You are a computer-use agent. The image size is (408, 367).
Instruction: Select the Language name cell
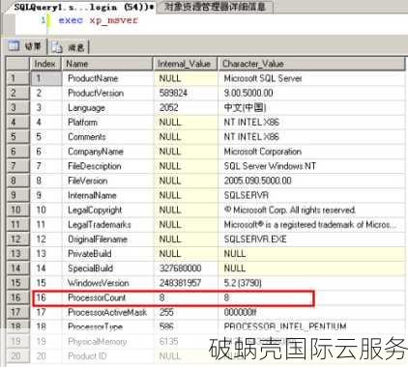point(107,107)
